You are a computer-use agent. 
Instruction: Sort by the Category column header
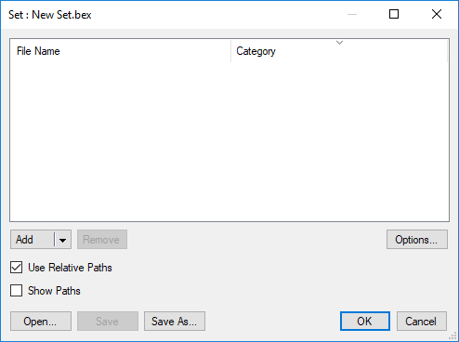[339, 51]
